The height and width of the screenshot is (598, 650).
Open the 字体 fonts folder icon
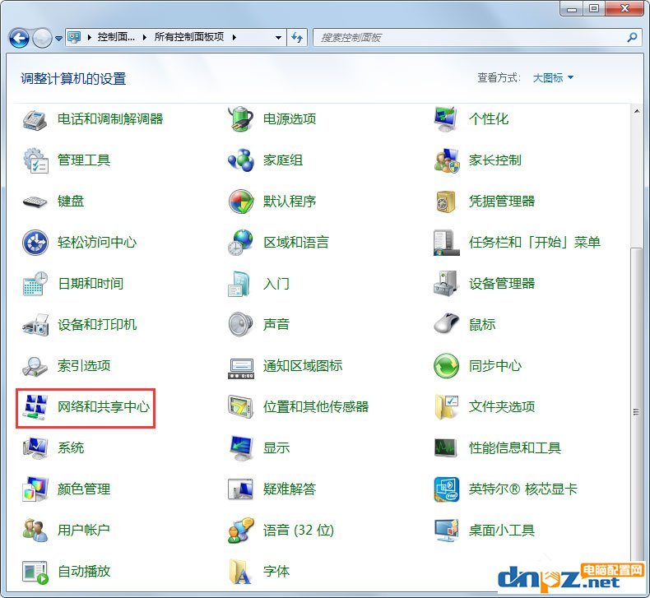pyautogui.click(x=240, y=572)
